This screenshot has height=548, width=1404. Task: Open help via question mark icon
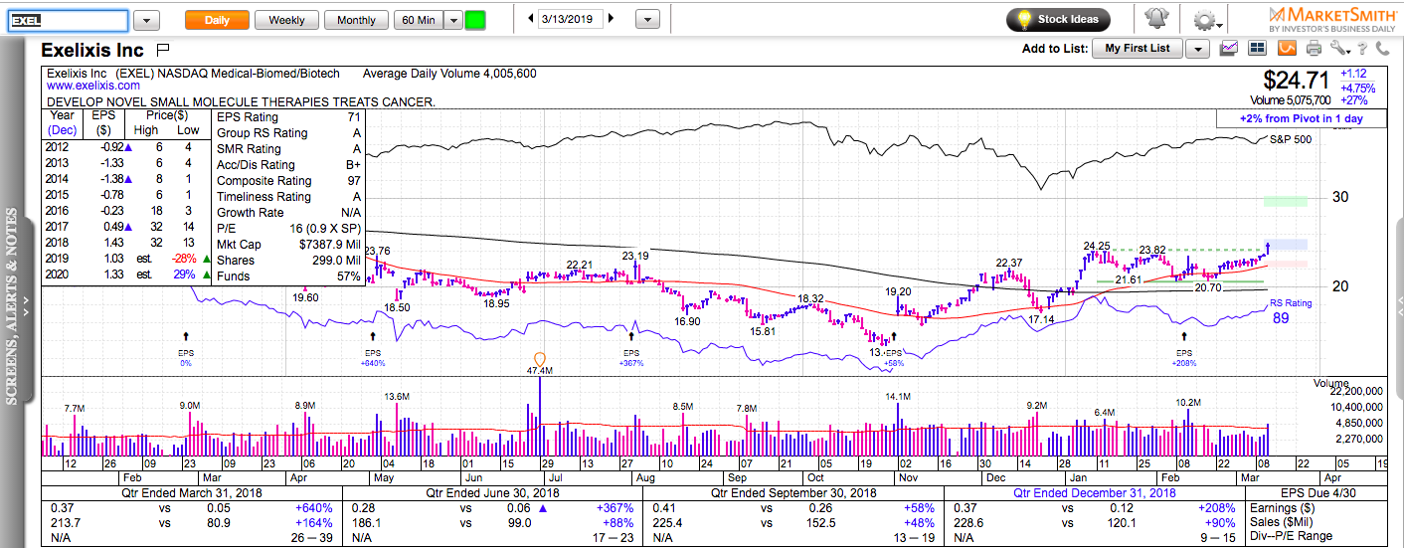pos(1362,48)
